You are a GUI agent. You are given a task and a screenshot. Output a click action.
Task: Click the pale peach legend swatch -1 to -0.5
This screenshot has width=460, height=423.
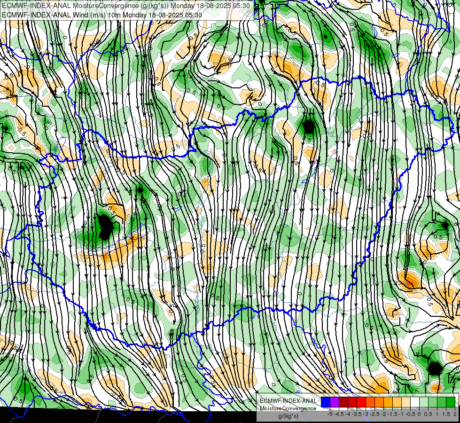click(x=406, y=402)
